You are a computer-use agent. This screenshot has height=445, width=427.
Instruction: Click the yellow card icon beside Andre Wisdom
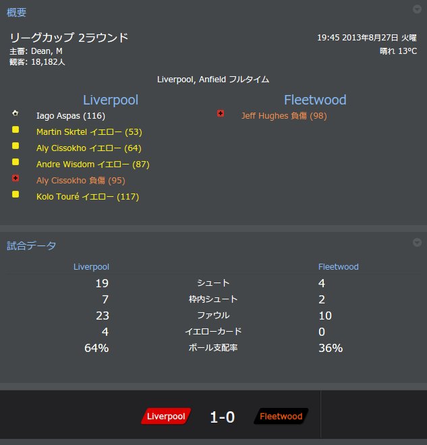tap(16, 162)
